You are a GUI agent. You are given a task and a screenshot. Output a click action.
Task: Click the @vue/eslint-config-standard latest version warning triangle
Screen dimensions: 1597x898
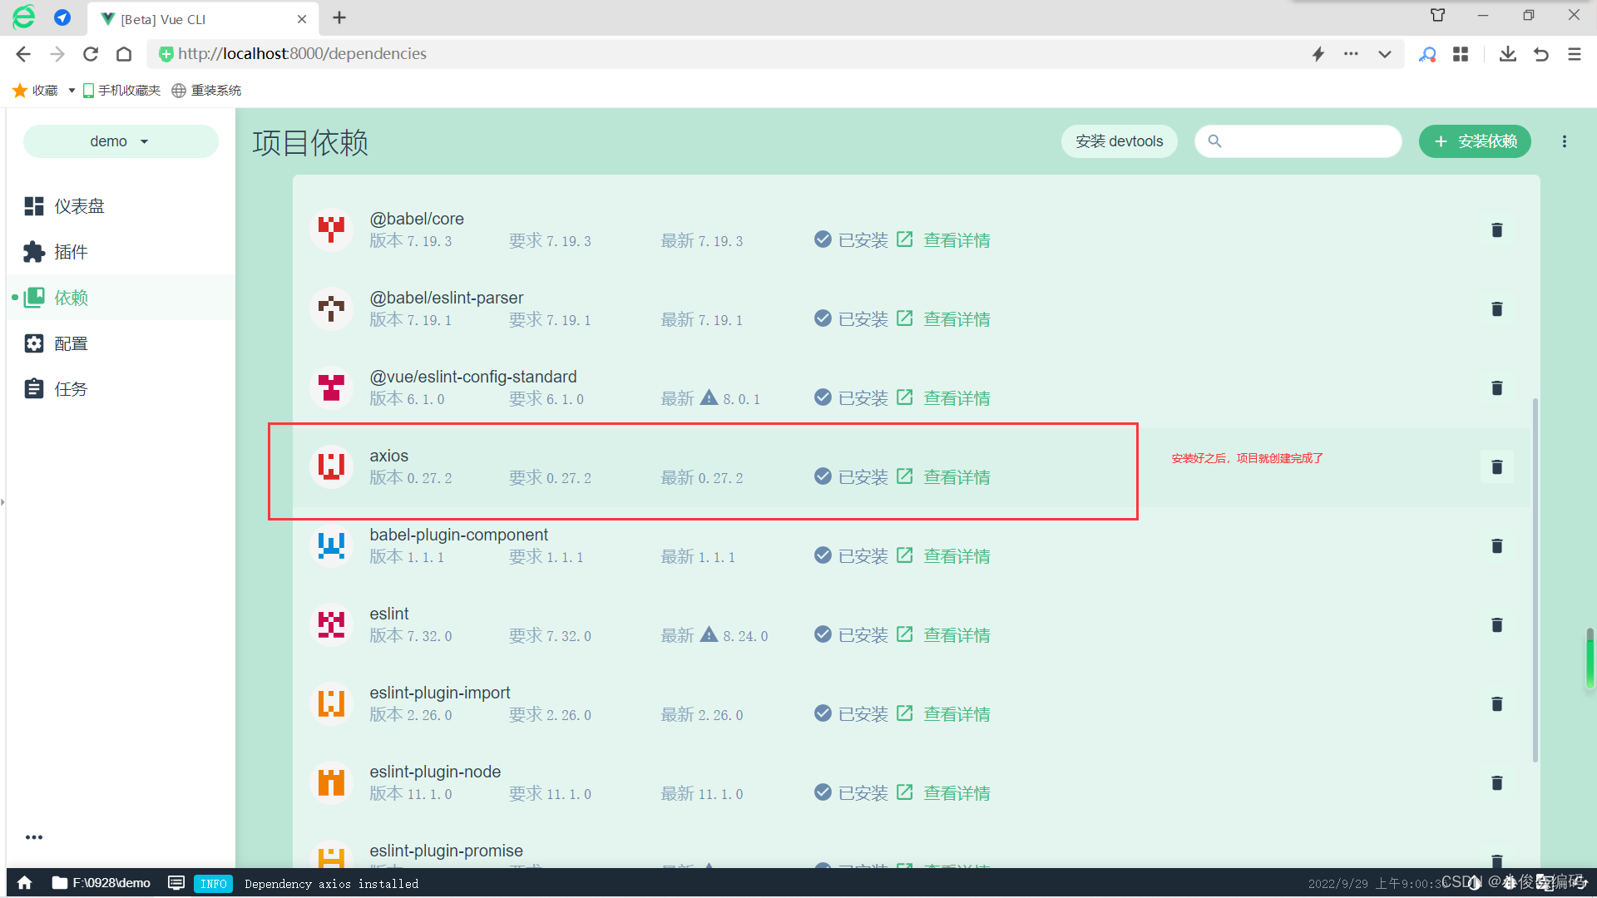point(709,397)
